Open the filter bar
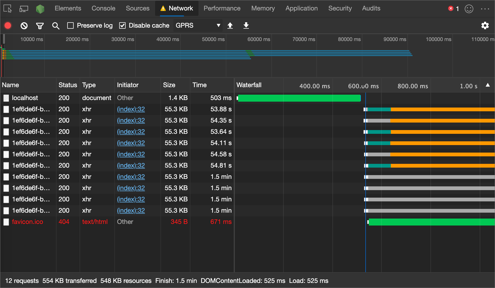The image size is (495, 288). click(40, 25)
